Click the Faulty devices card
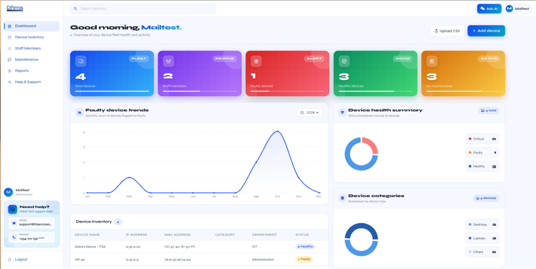This screenshot has height=269, width=536. pyautogui.click(x=287, y=73)
